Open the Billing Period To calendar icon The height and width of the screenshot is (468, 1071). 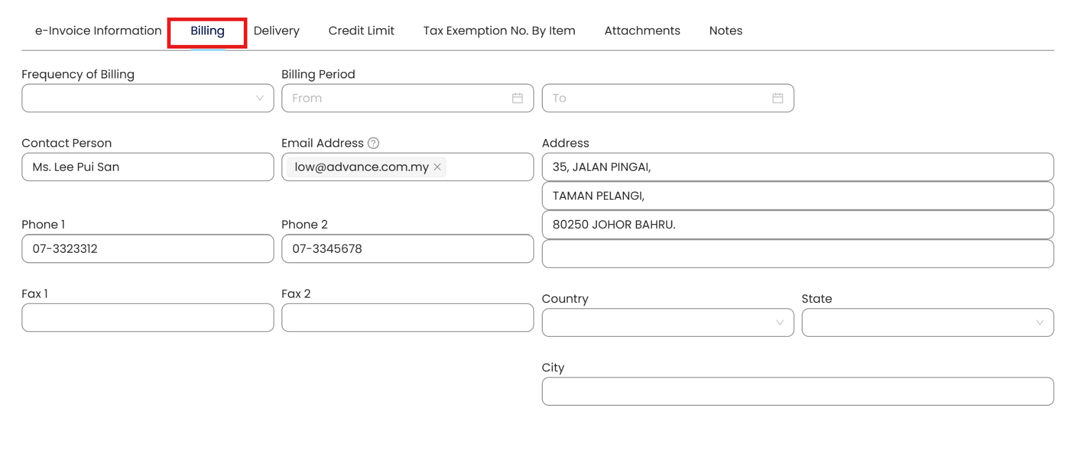pyautogui.click(x=778, y=98)
